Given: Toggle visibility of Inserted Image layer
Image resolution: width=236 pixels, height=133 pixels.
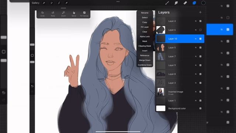Looking at the screenshot, I should (200, 92).
